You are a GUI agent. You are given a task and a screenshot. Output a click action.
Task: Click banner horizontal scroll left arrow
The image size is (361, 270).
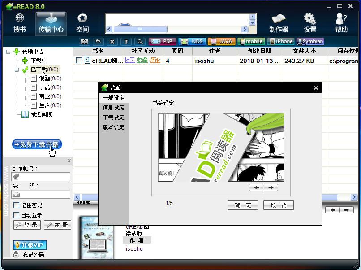click(x=109, y=29)
